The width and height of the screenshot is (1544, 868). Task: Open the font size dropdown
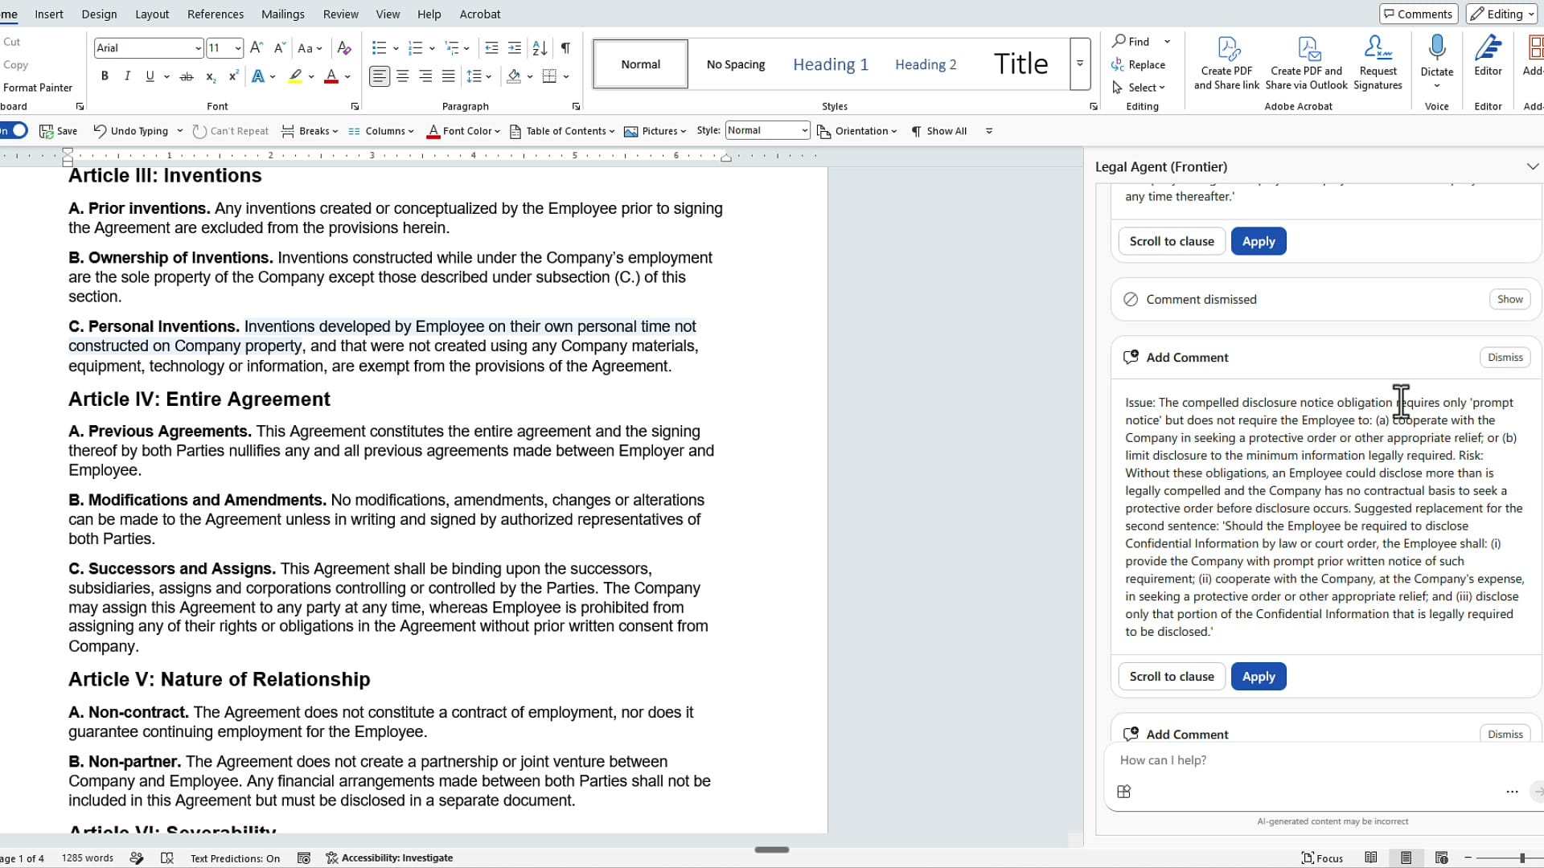tap(238, 48)
